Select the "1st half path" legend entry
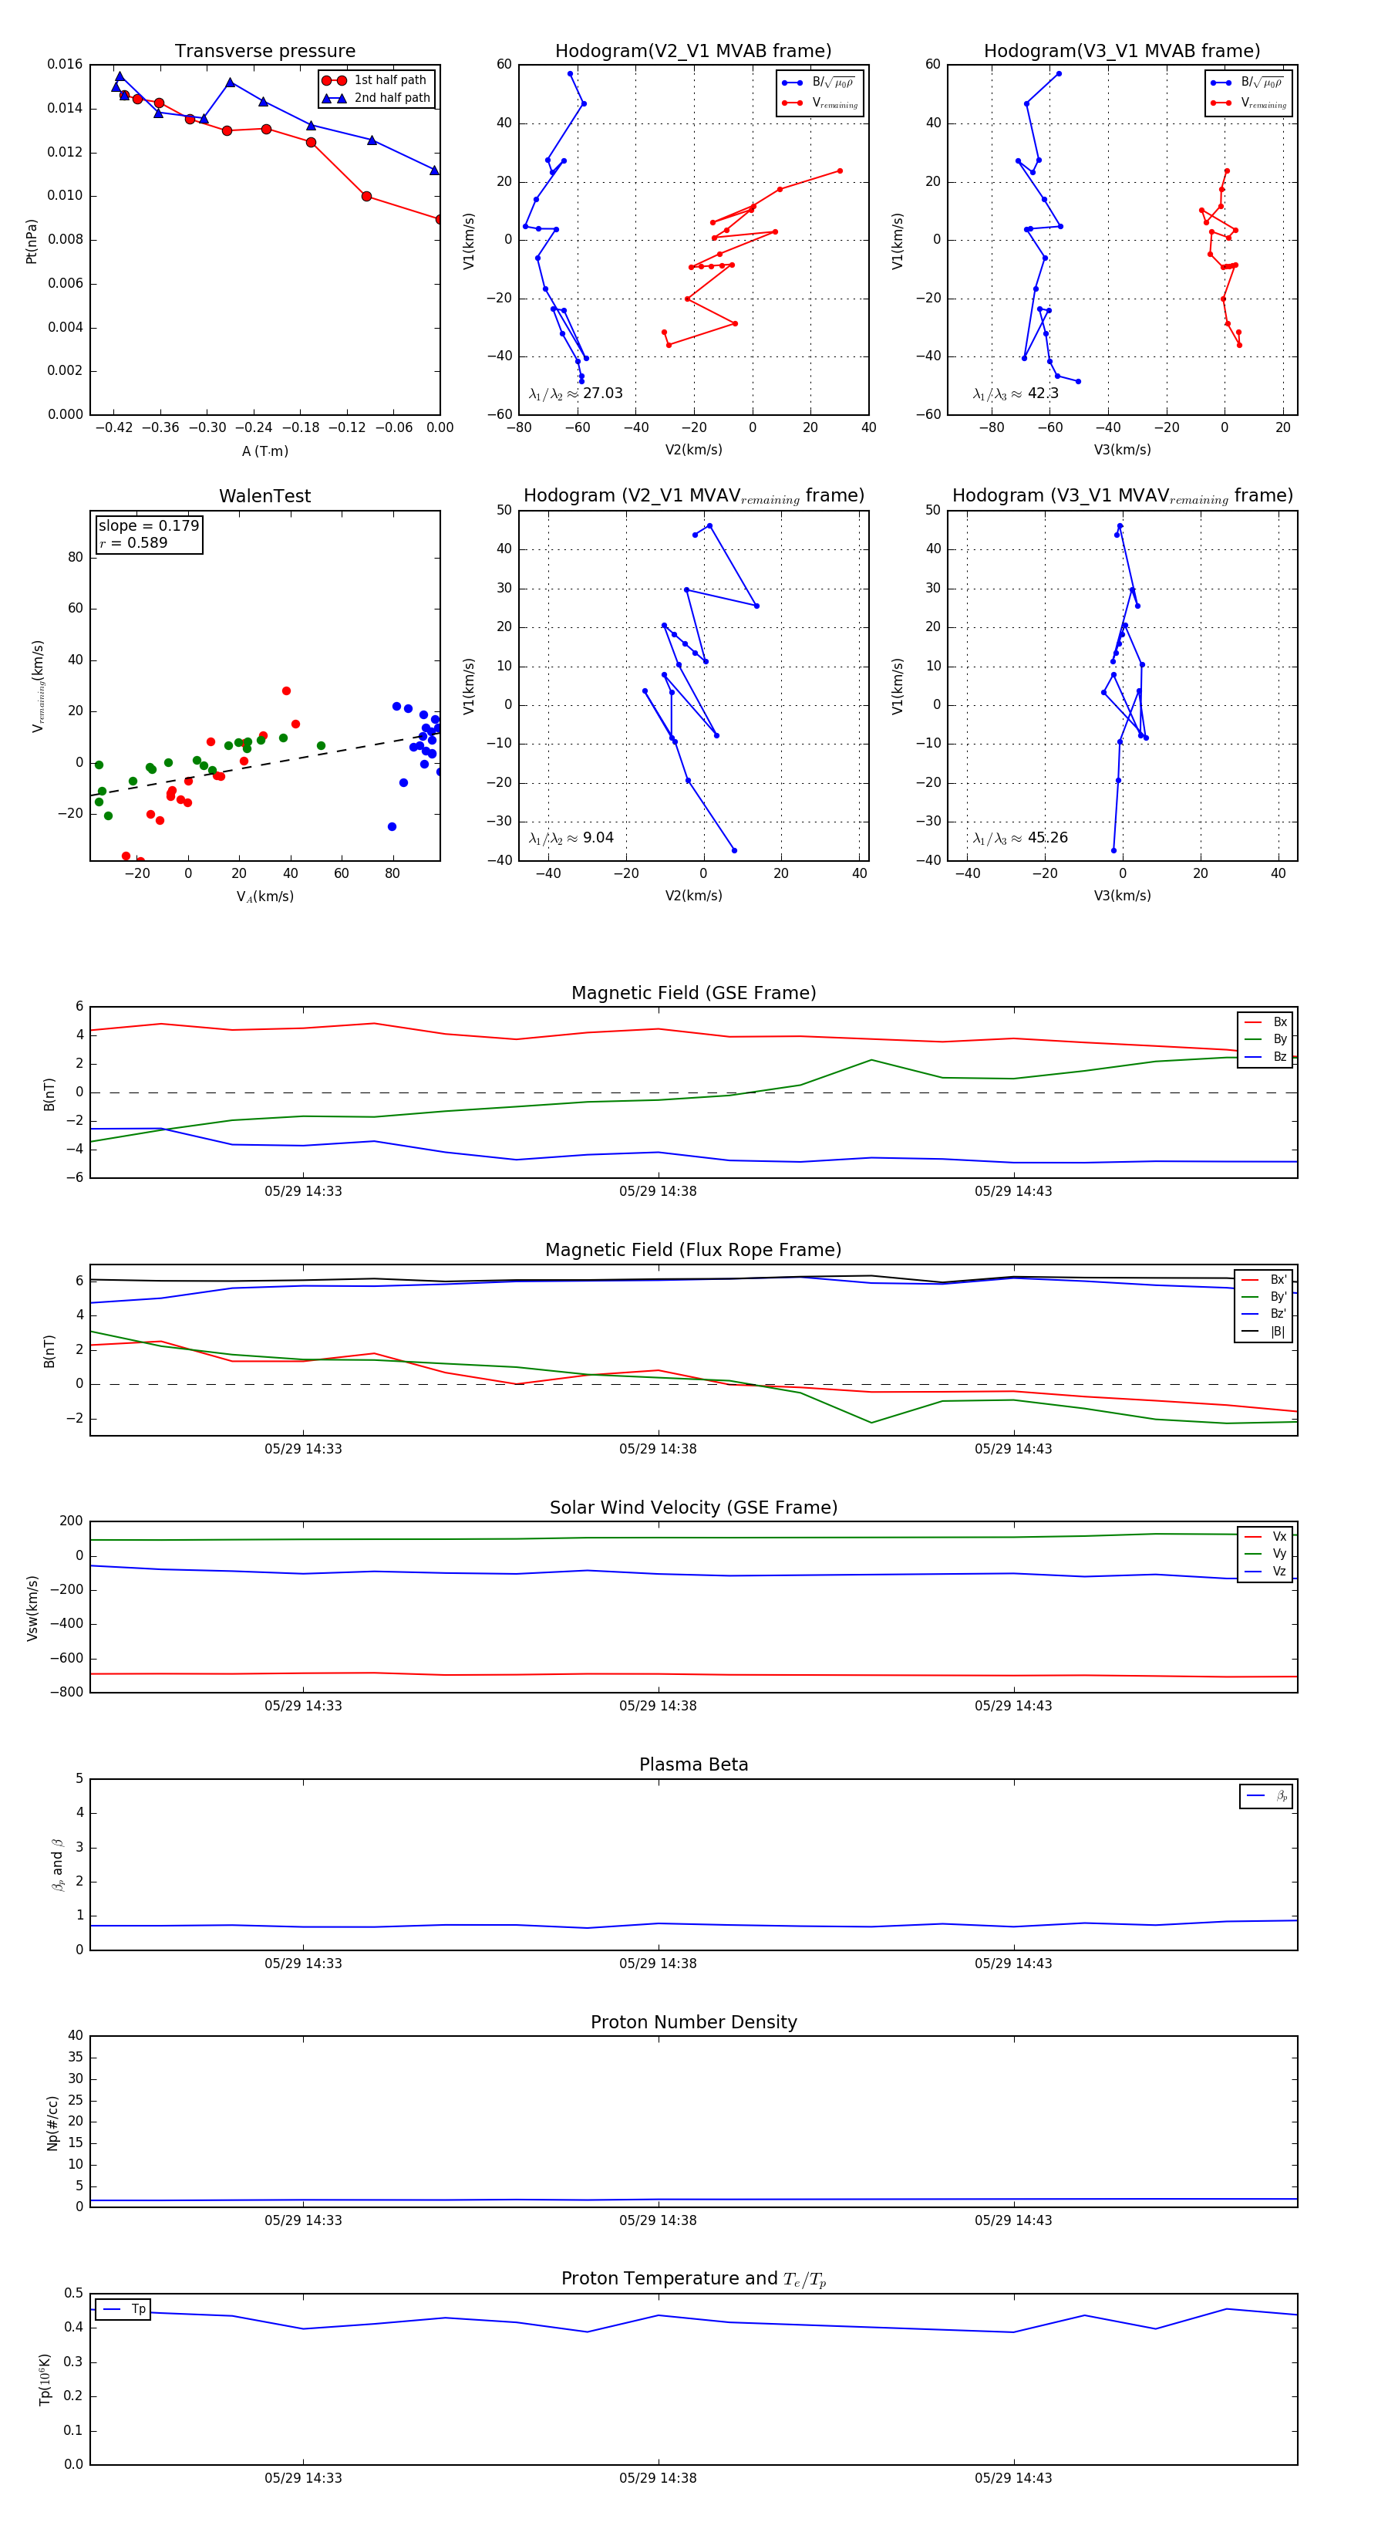The height and width of the screenshot is (2546, 1388). click(376, 80)
